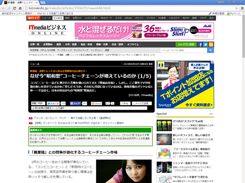Reload the page with refresh icon
The height and width of the screenshot is (183, 245).
(15, 8)
